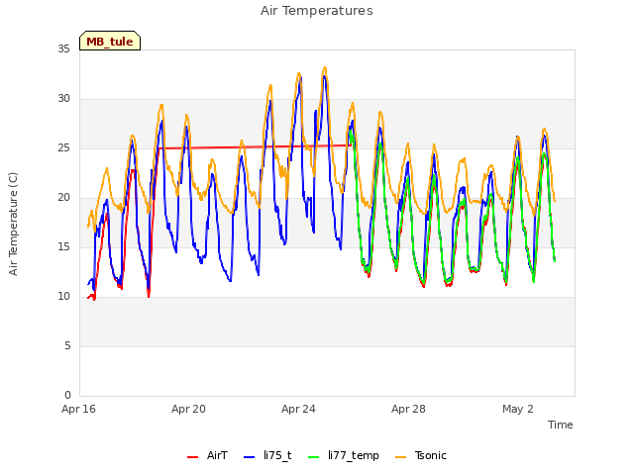Click the 30 y-axis label
Viewport: 634px width, 475px height.
63,98
